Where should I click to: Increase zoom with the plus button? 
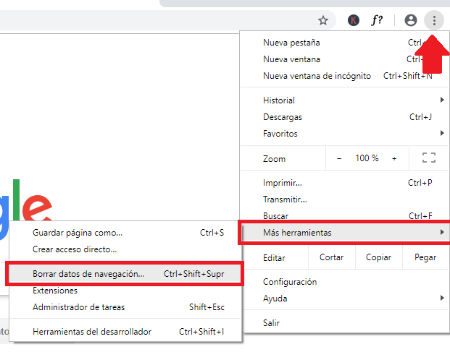click(x=394, y=158)
